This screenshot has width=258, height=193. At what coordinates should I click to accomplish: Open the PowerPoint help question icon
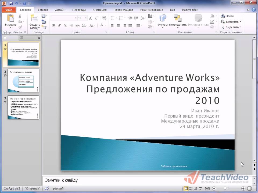[253, 10]
